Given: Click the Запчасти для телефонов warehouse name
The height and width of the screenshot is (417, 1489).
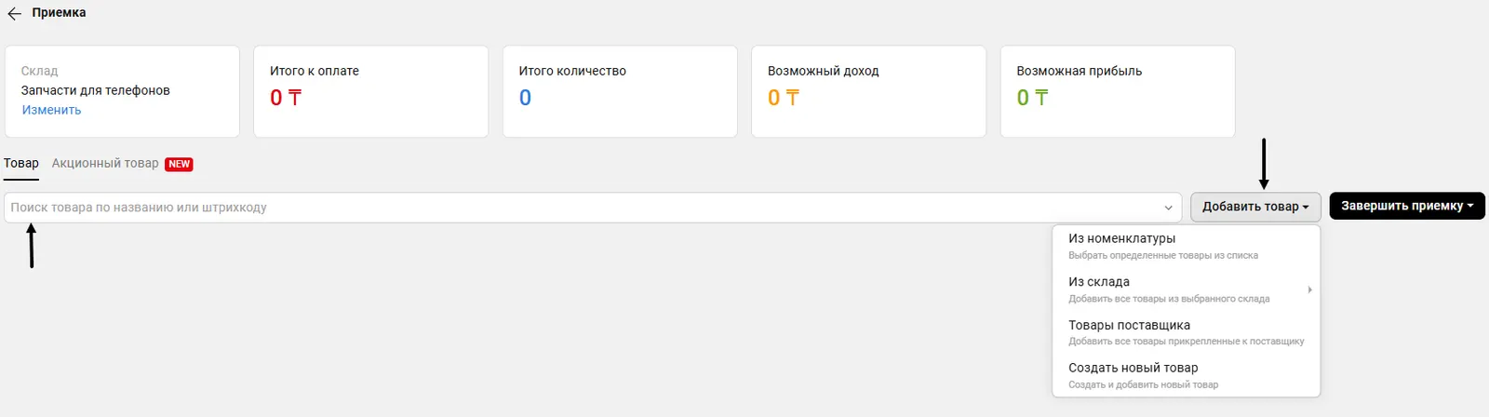Looking at the screenshot, I should pyautogui.click(x=95, y=90).
